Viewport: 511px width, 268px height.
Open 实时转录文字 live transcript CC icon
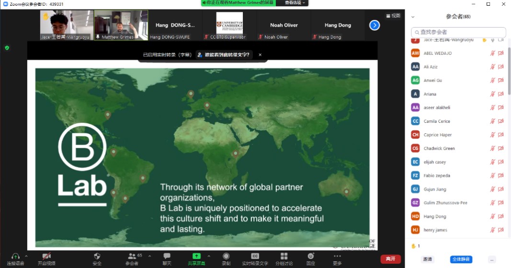[255, 256]
